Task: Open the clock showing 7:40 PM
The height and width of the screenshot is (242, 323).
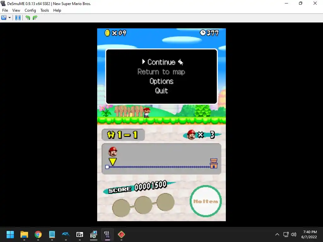Action: click(x=309, y=234)
